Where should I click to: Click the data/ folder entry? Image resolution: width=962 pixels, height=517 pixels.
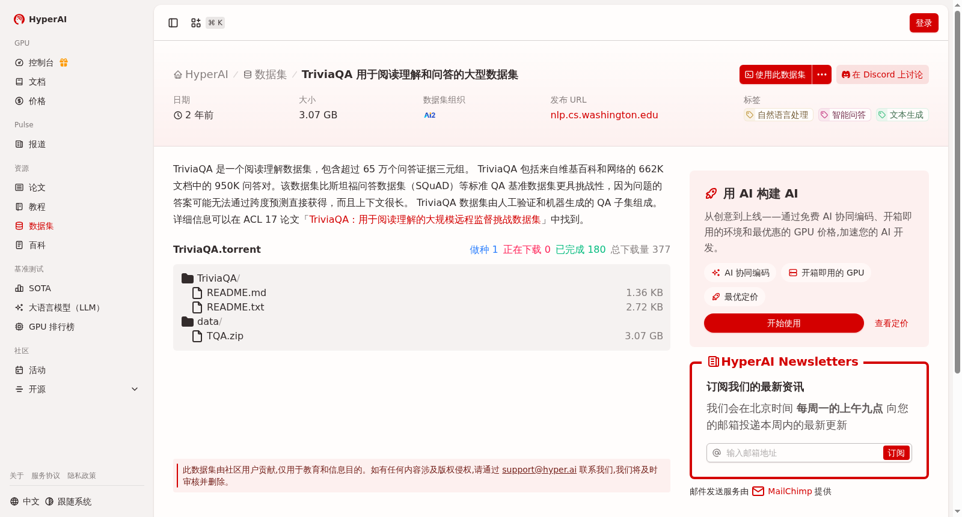(x=202, y=321)
